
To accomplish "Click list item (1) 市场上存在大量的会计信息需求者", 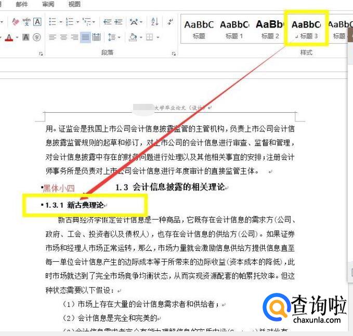I will coord(141,304).
